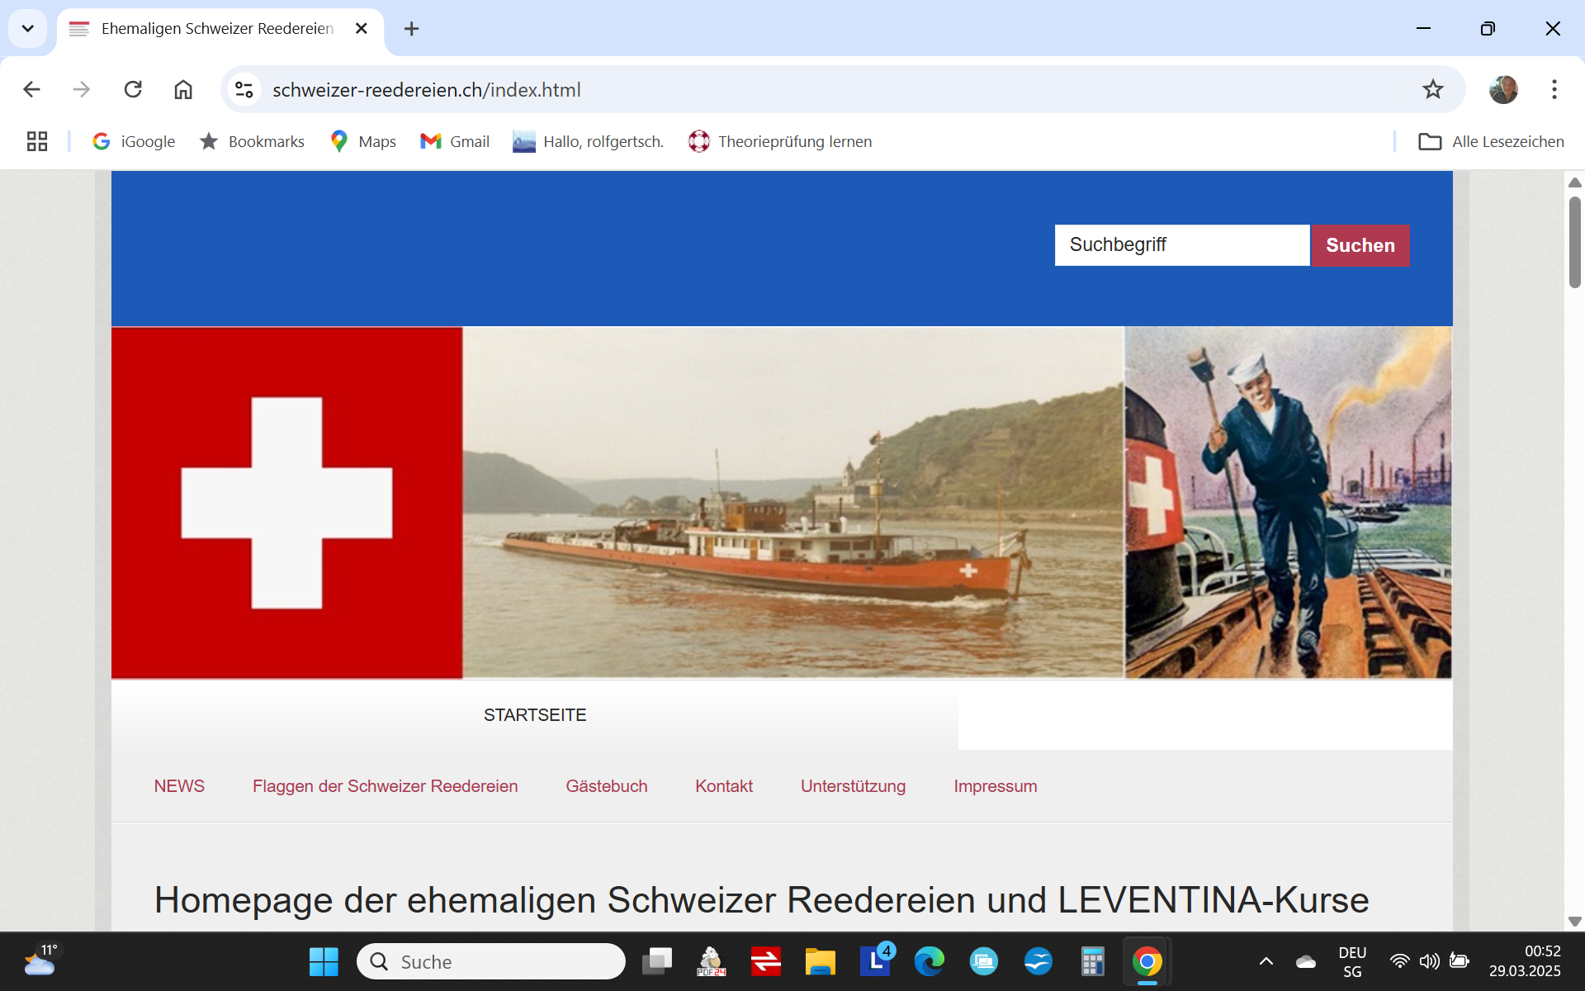
Task: Open the Chrome three-dot menu
Action: (x=1554, y=89)
